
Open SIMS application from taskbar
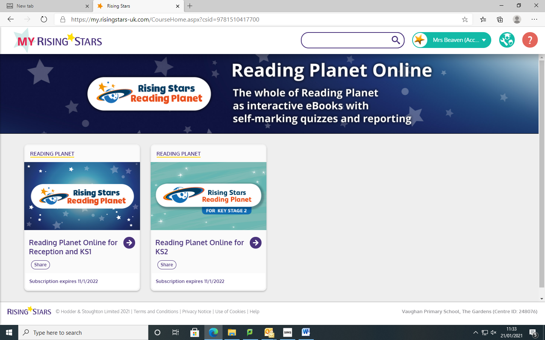[x=288, y=332]
